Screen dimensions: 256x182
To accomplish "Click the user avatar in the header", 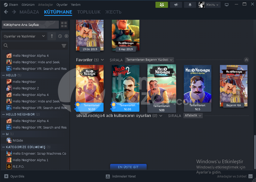I will click(201, 5).
